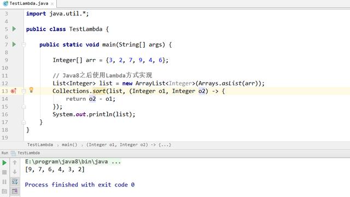Click line number 9 in gutter
Image resolution: width=350 pixels, height=197 pixels.
tap(6, 60)
